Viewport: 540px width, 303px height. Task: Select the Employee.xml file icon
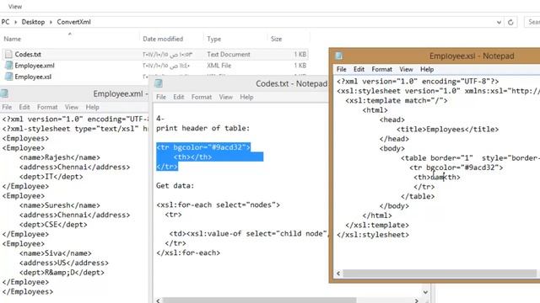click(x=8, y=66)
